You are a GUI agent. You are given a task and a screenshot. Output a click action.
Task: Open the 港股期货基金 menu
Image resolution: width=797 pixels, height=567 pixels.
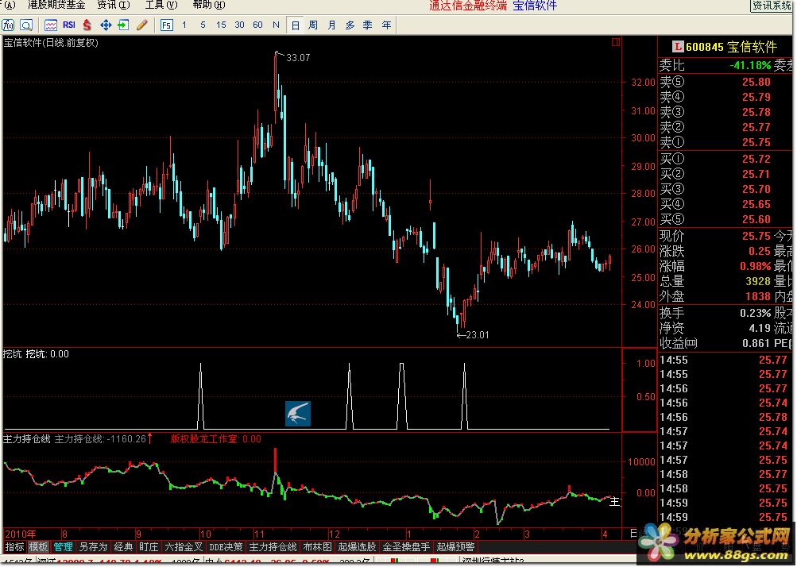pyautogui.click(x=56, y=5)
